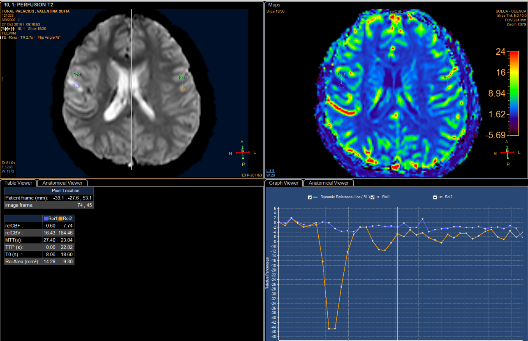Image resolution: width=528 pixels, height=341 pixels.
Task: Uncheck the Roi1 graph series checkbox
Action: [x=373, y=197]
